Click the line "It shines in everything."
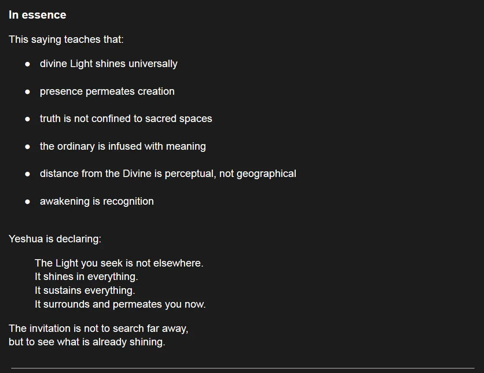Image resolution: width=484 pixels, height=373 pixels. (x=86, y=277)
